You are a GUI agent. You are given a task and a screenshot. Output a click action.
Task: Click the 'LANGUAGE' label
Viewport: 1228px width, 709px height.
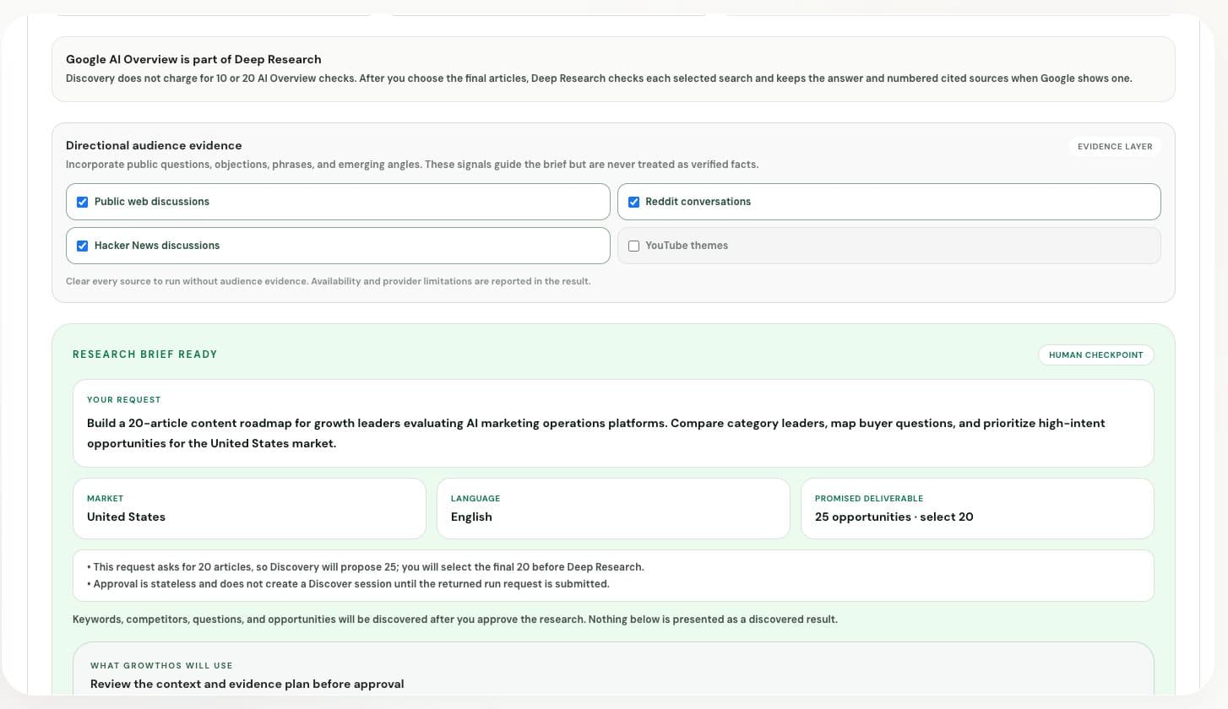[475, 498]
